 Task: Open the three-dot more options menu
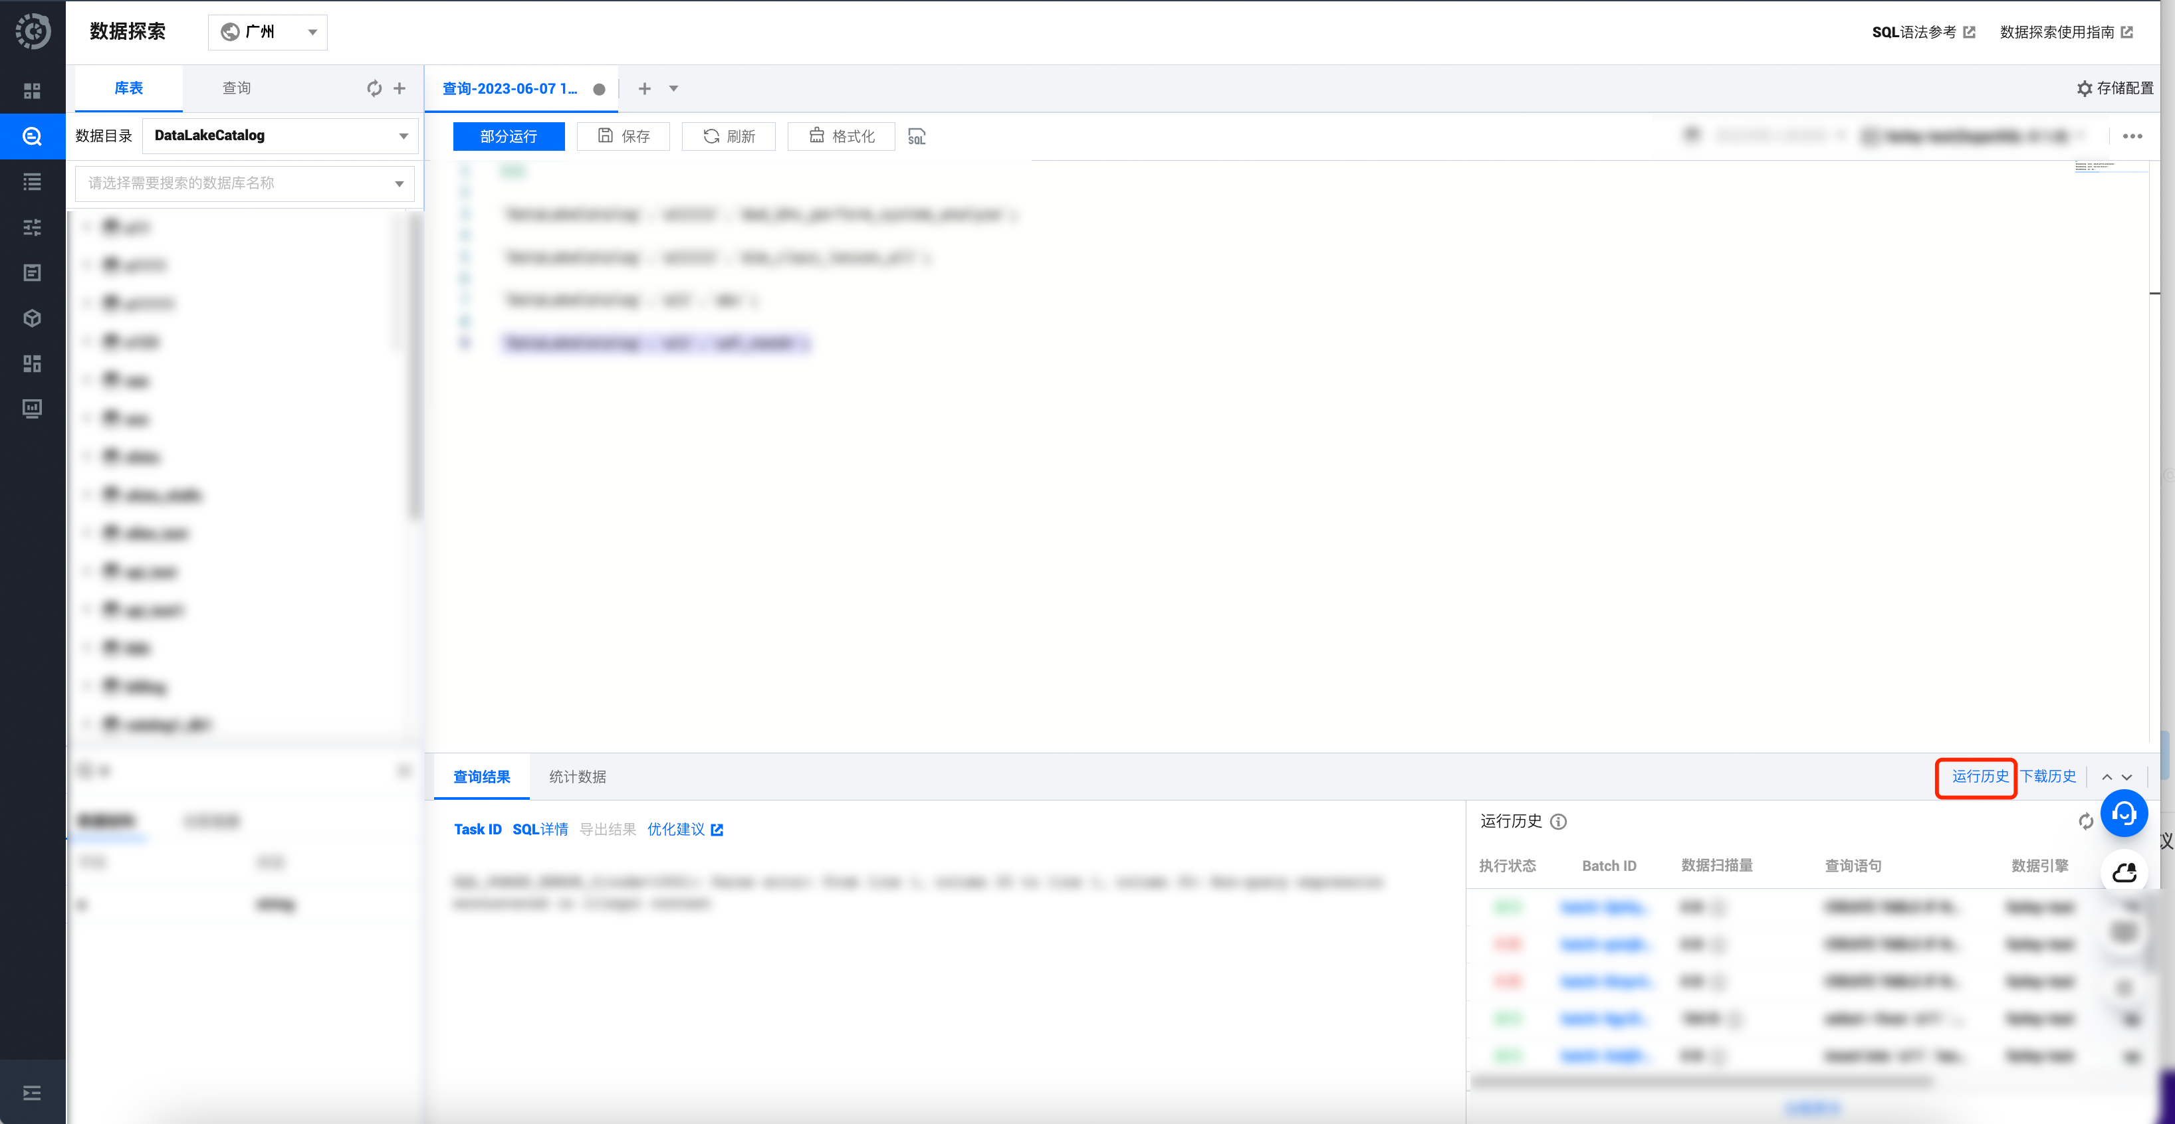pyautogui.click(x=2132, y=137)
